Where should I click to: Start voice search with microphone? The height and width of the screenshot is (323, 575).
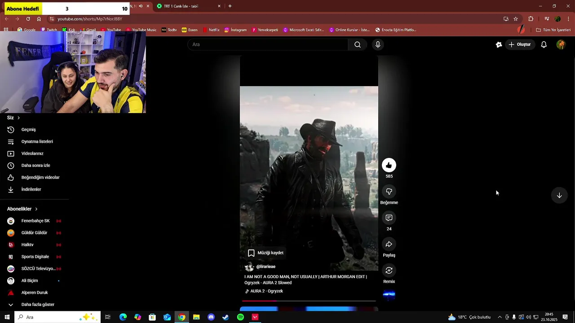378,44
